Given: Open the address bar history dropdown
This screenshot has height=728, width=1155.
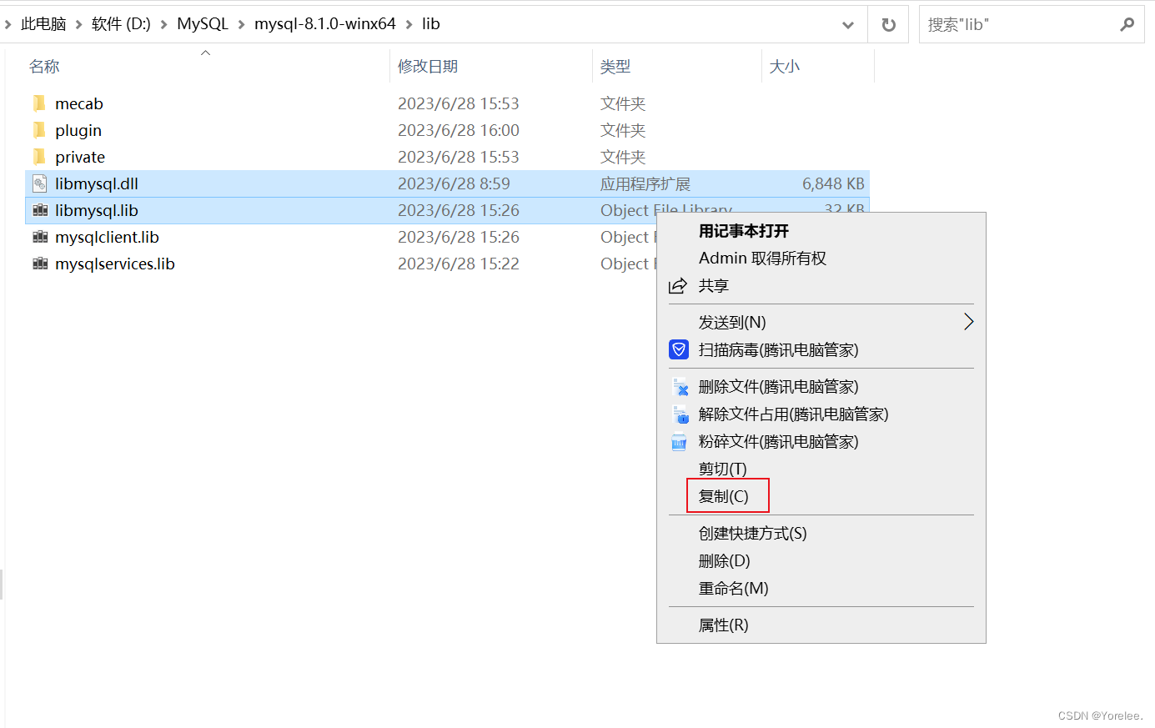Looking at the screenshot, I should point(849,23).
